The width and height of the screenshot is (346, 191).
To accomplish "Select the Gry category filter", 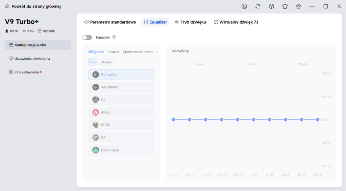I will click(93, 62).
